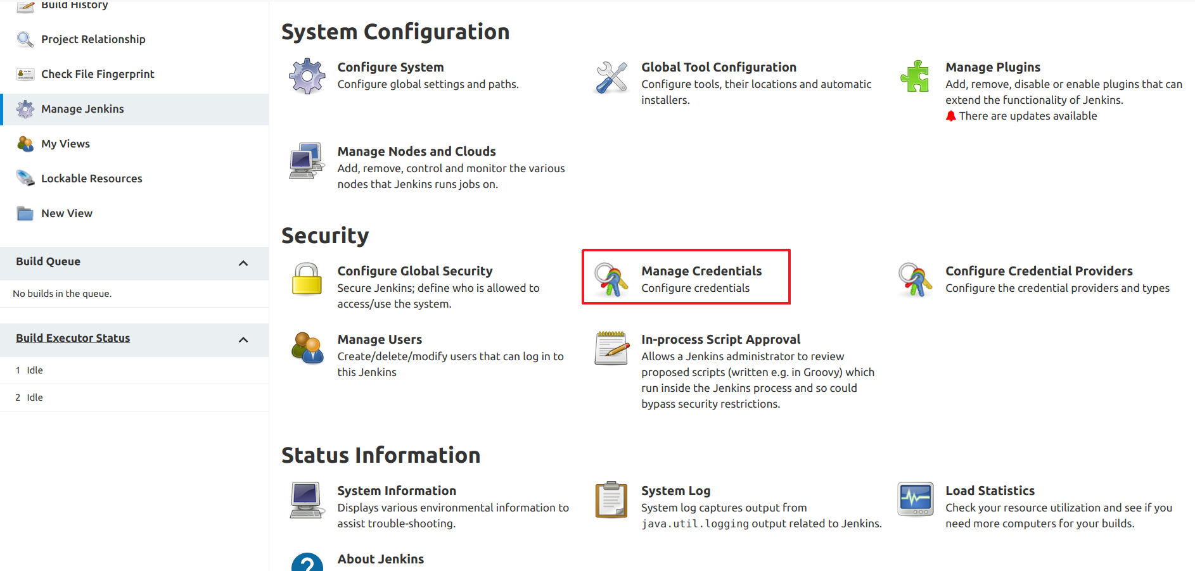Click the 'Configure credentials' description text
Viewport: 1195px width, 571px height.
pos(695,288)
